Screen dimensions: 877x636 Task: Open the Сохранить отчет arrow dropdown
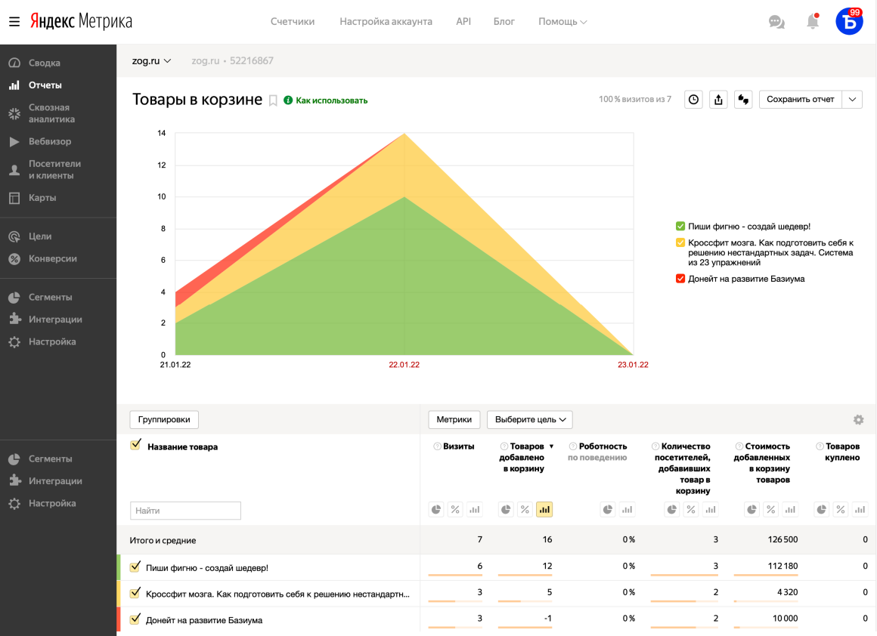tap(852, 100)
